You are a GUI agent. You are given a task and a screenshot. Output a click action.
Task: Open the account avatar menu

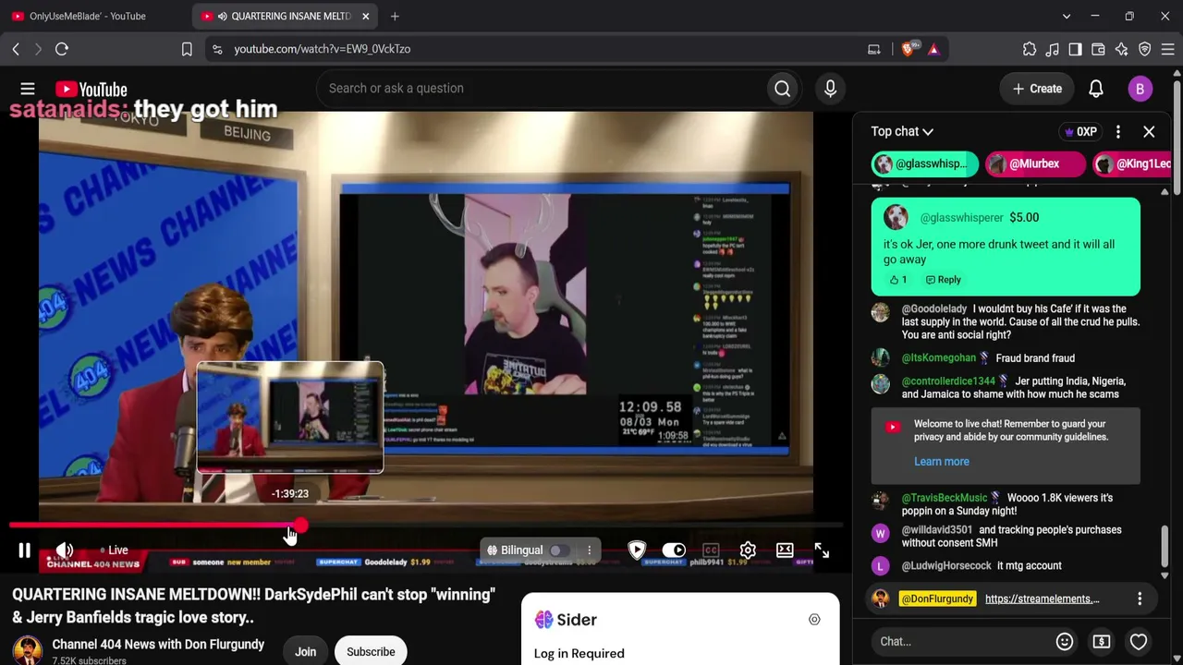tap(1140, 89)
